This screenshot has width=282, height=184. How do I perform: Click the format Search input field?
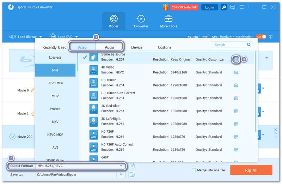229,45
